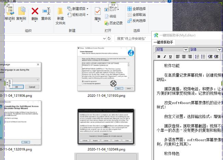Click the 软件特色 heading in the editor
This screenshot has width=223, height=160.
click(172, 154)
